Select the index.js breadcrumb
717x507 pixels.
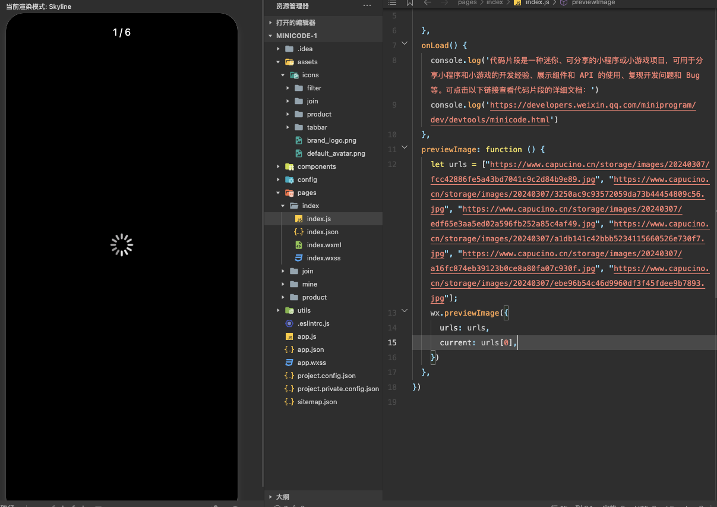click(537, 2)
